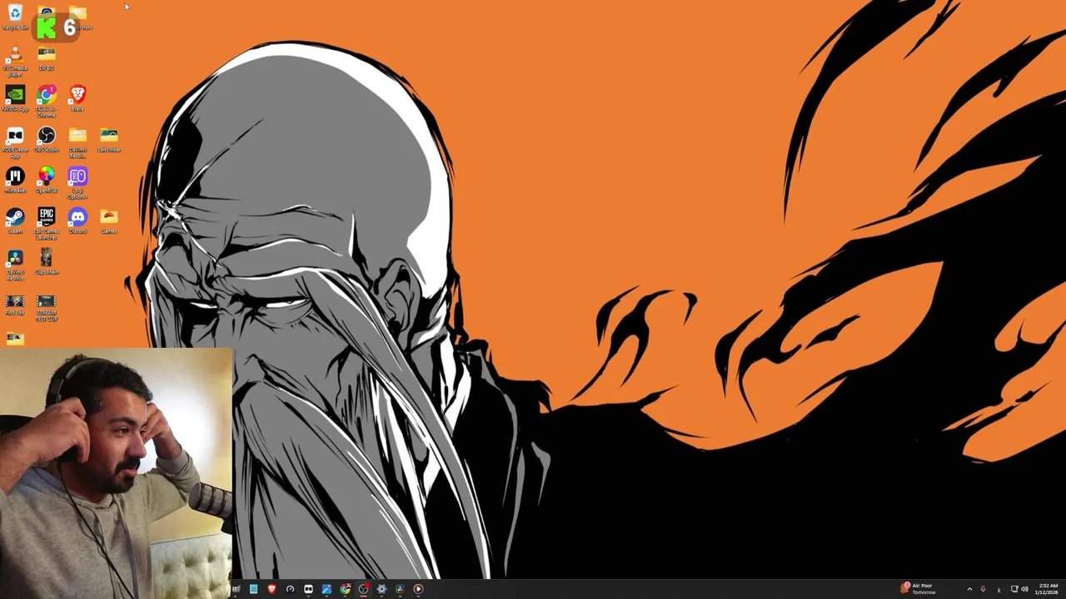Launch the Chrome shortcut on desktop

(x=47, y=101)
